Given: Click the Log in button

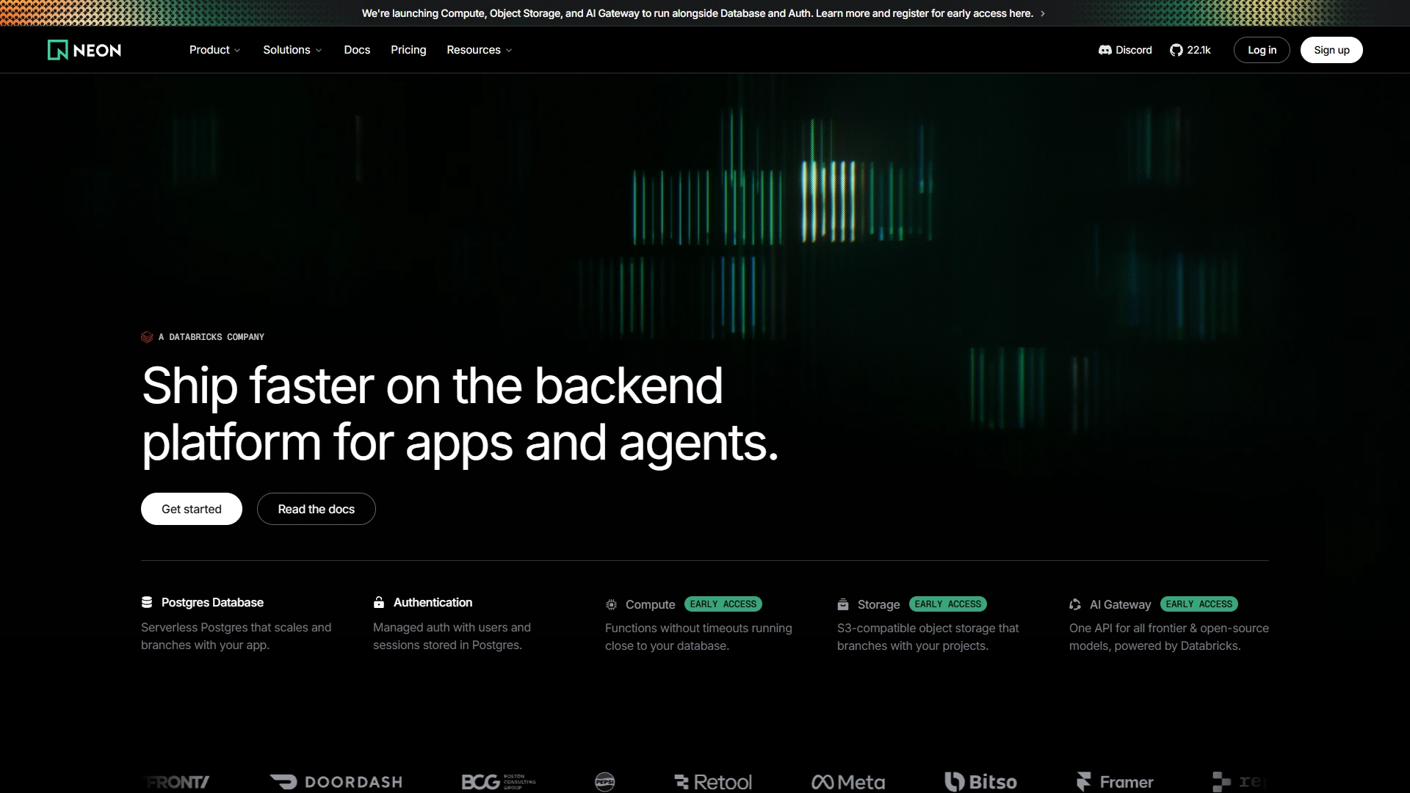Looking at the screenshot, I should tap(1262, 50).
